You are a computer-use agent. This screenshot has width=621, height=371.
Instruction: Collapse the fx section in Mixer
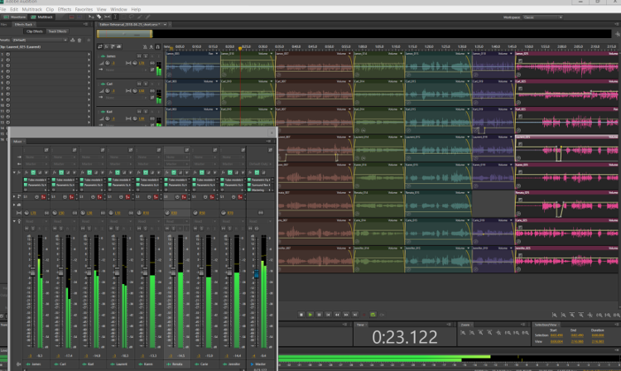pos(14,172)
